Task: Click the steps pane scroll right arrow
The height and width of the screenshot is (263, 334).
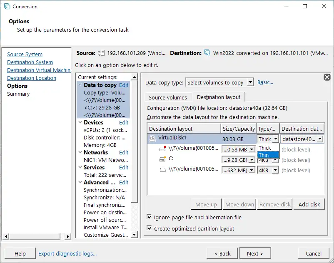Action: (x=67, y=236)
